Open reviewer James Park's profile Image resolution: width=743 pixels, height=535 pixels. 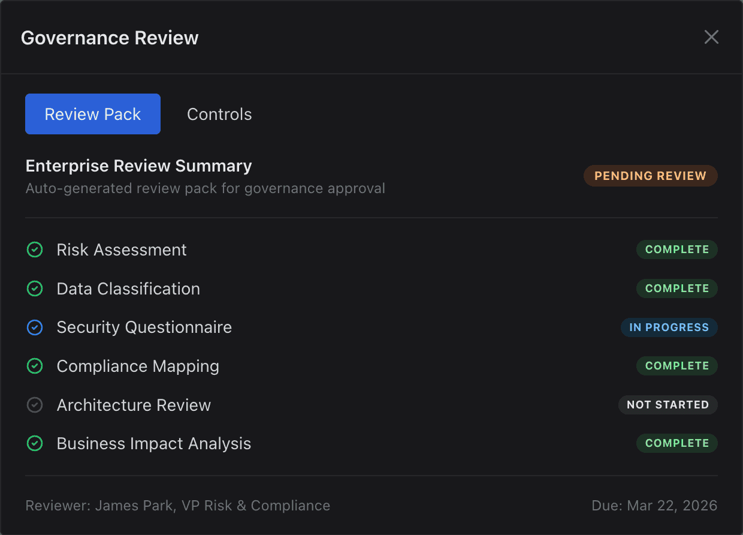tap(177, 506)
